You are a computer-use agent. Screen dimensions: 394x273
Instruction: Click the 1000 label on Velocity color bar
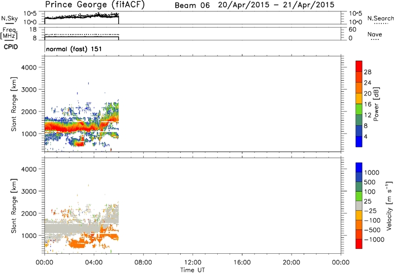click(x=371, y=172)
